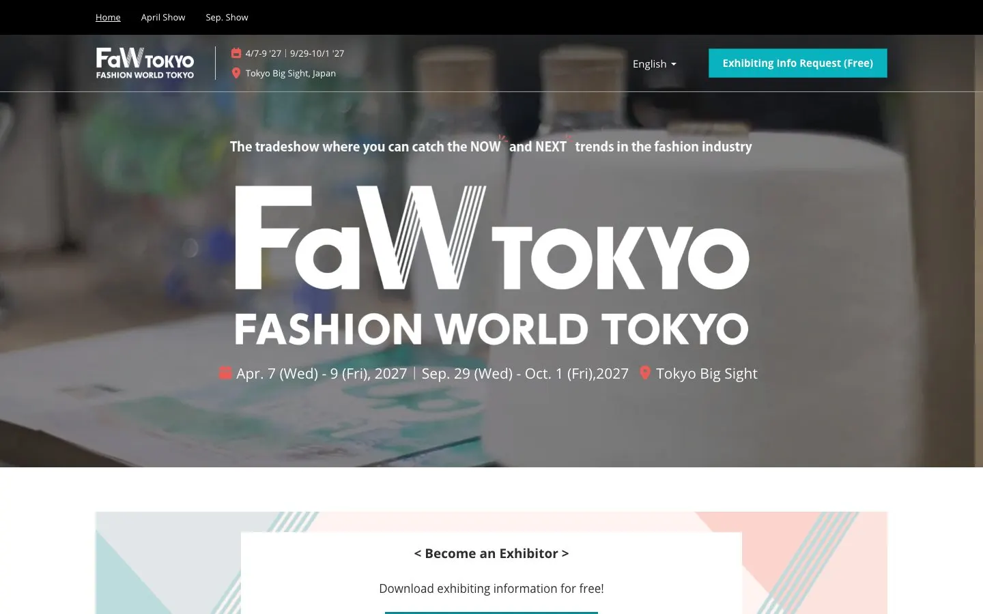Click the Become an Exhibitor heading

pos(491,553)
